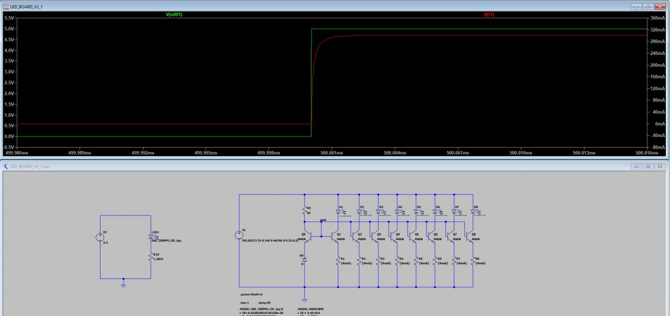This screenshot has height=316, width=670.
Task: Click the V(n001) trace label
Action: [174, 15]
